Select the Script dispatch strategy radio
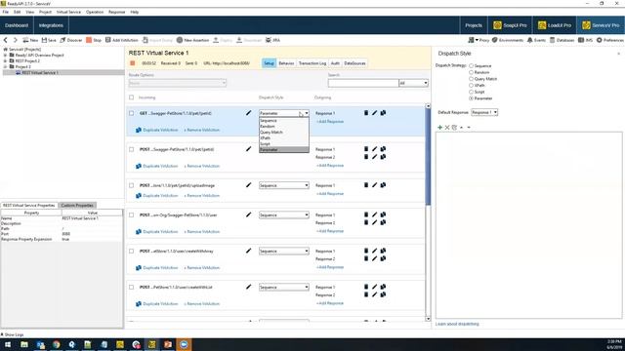 [471, 92]
